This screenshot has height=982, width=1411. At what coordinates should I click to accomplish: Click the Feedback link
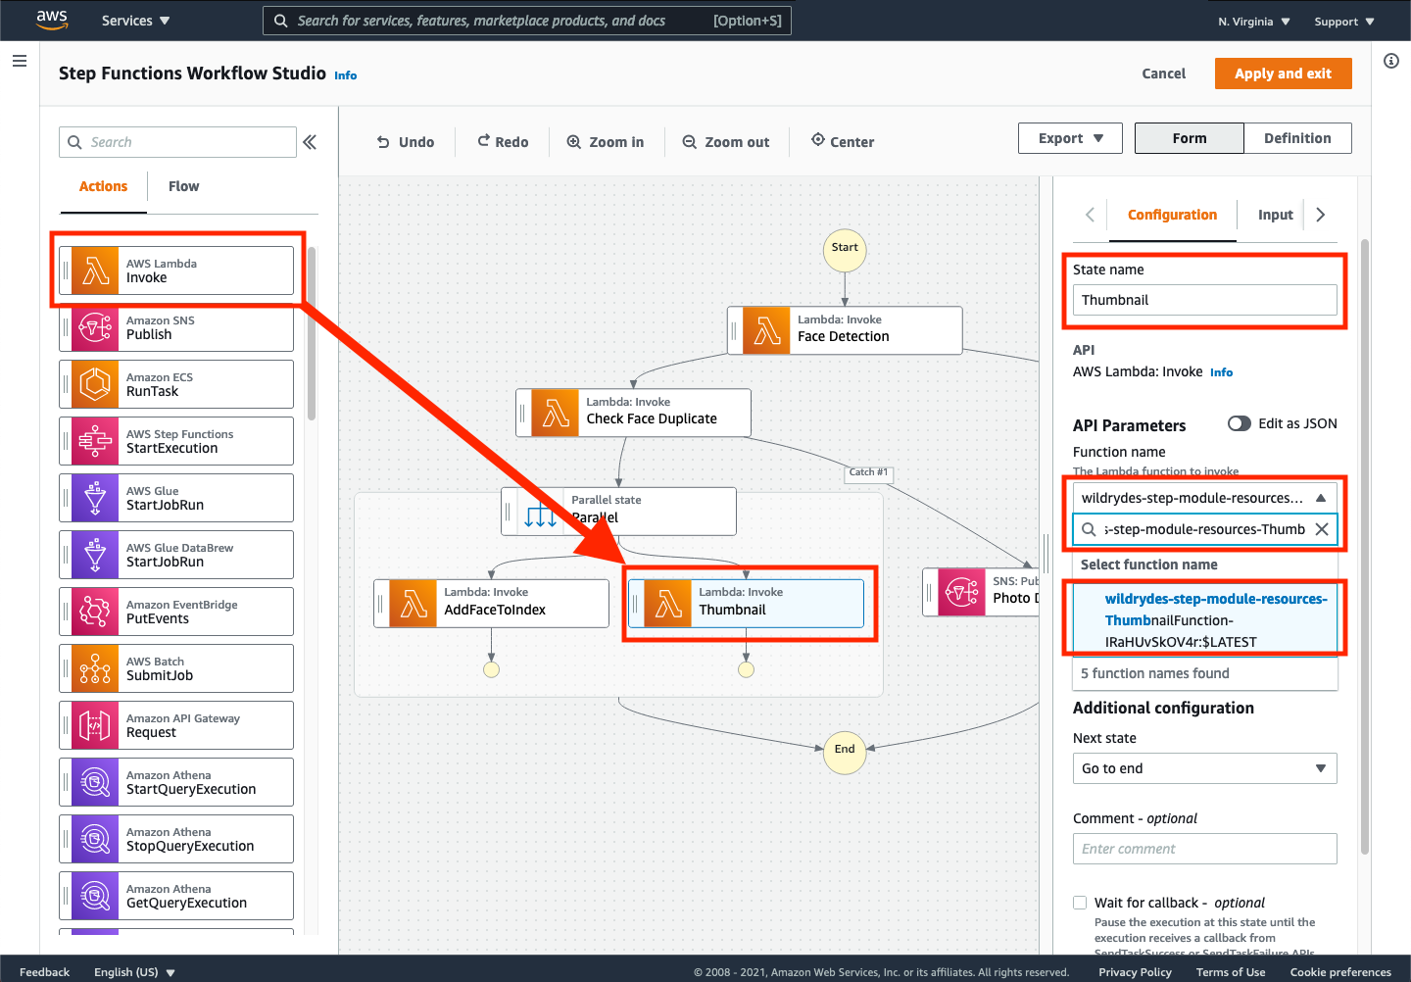[44, 972]
